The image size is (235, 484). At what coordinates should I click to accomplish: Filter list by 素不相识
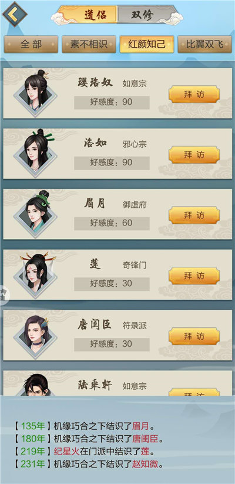click(x=89, y=44)
